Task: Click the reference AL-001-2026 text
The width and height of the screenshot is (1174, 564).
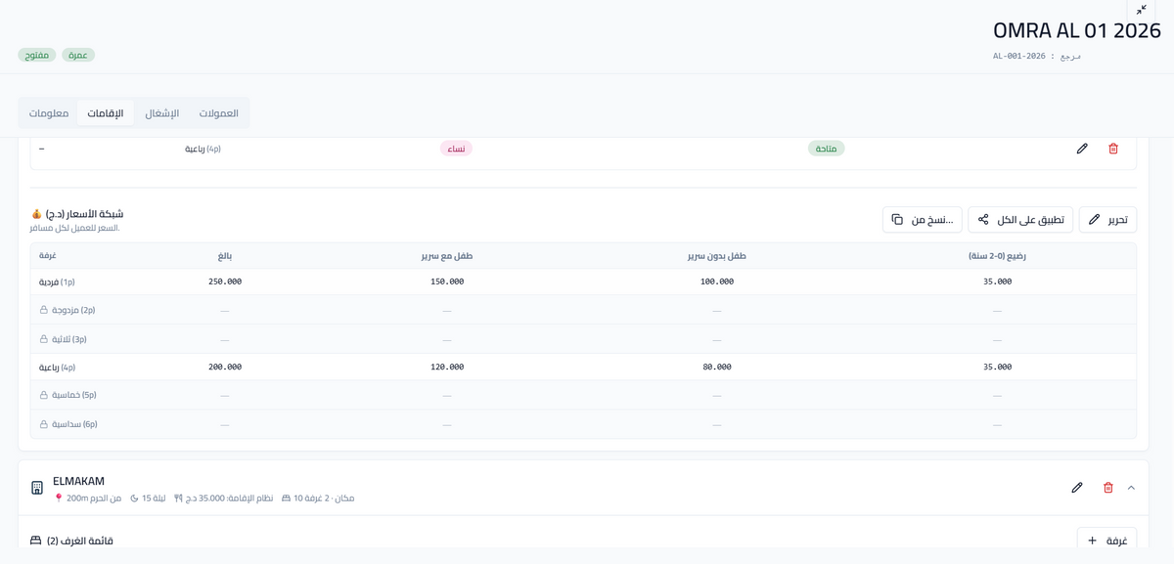Action: click(x=1018, y=56)
